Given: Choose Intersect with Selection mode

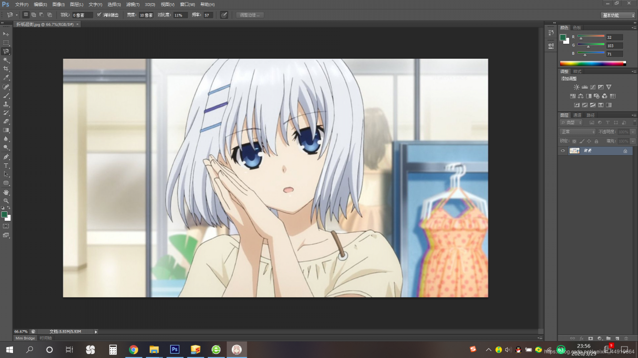Looking at the screenshot, I should point(49,15).
